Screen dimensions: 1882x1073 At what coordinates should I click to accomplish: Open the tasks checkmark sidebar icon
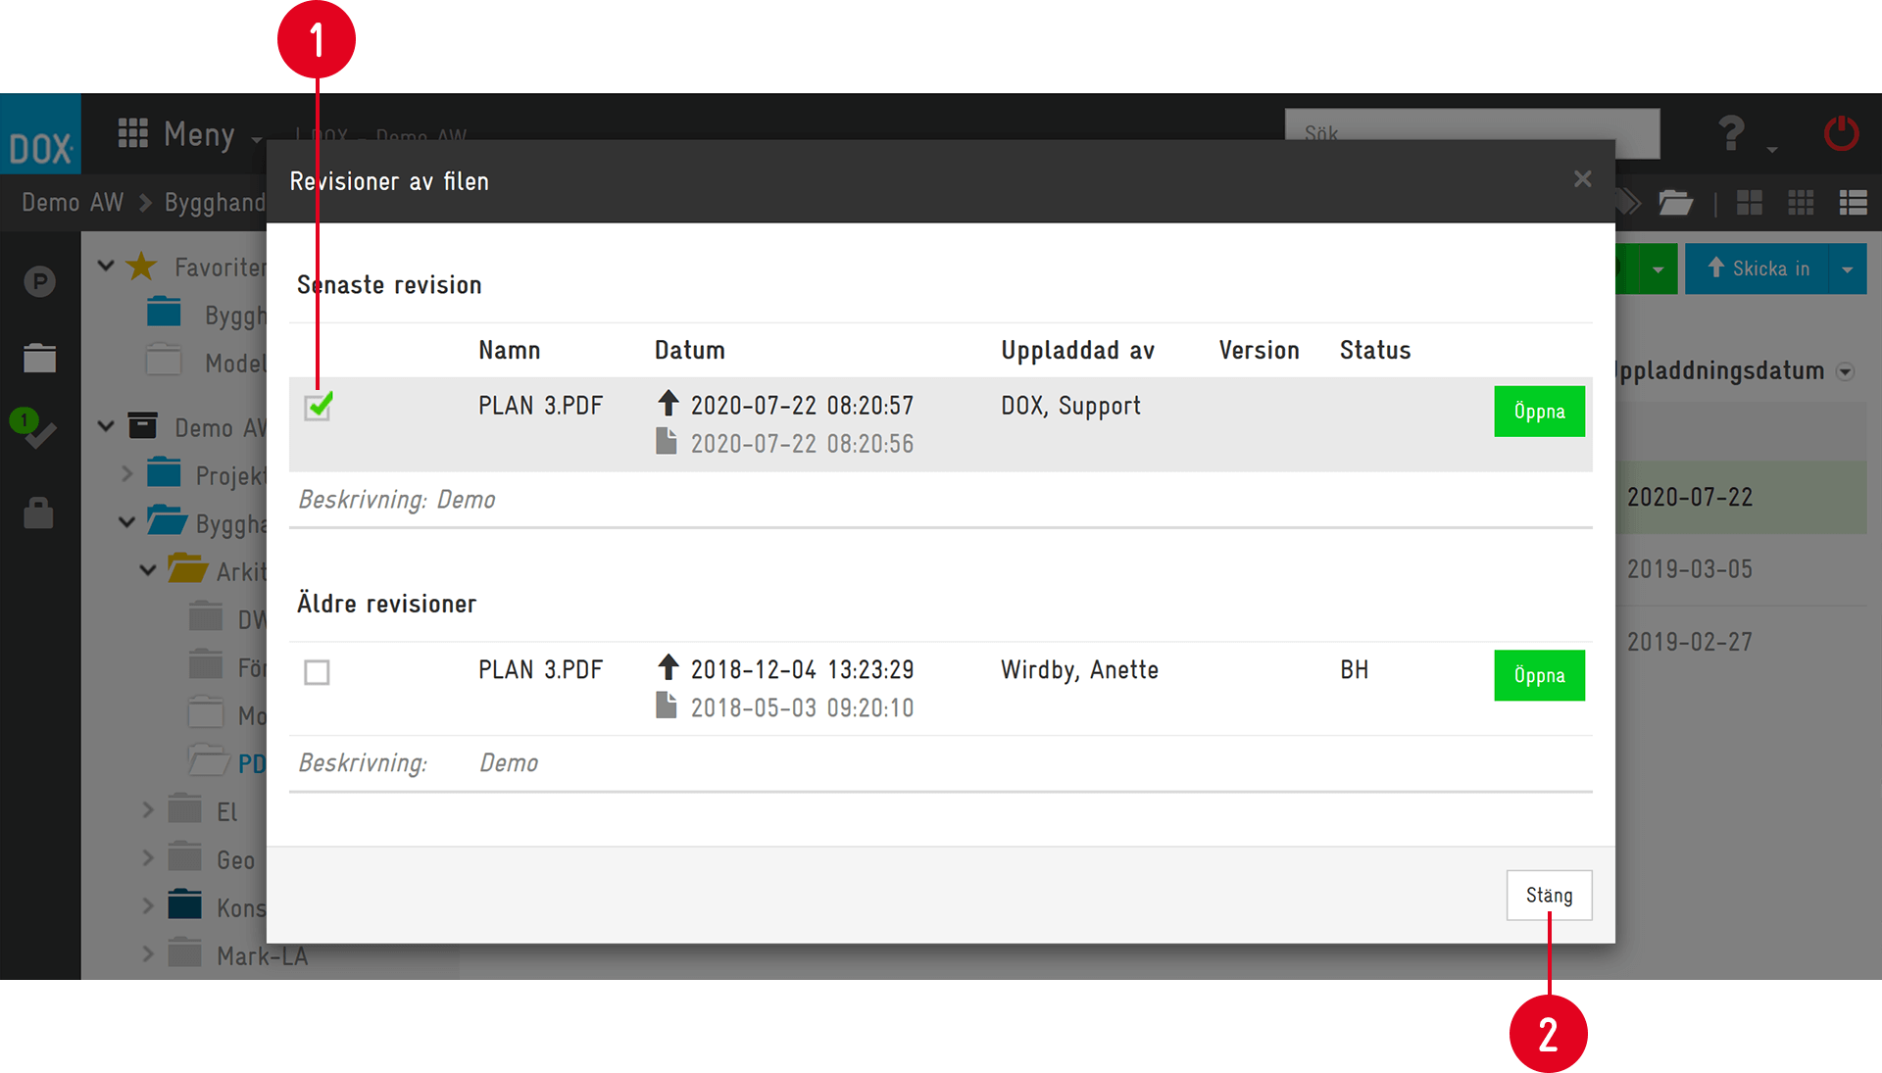(x=33, y=429)
